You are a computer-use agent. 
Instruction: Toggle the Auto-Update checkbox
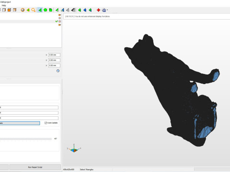(x=46, y=123)
